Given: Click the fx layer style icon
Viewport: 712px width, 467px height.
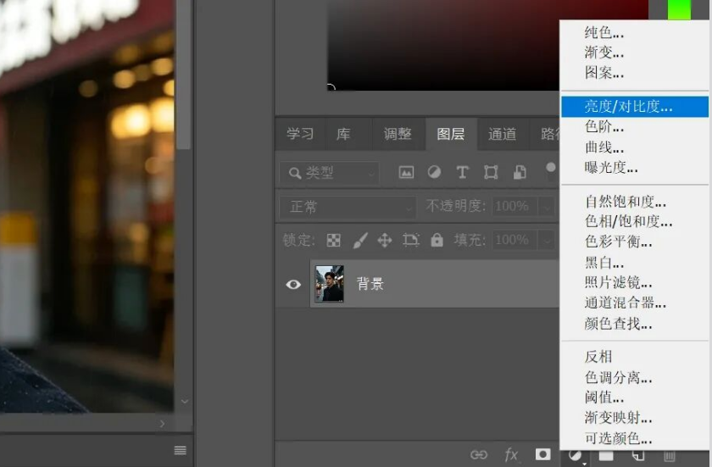Looking at the screenshot, I should coord(511,454).
